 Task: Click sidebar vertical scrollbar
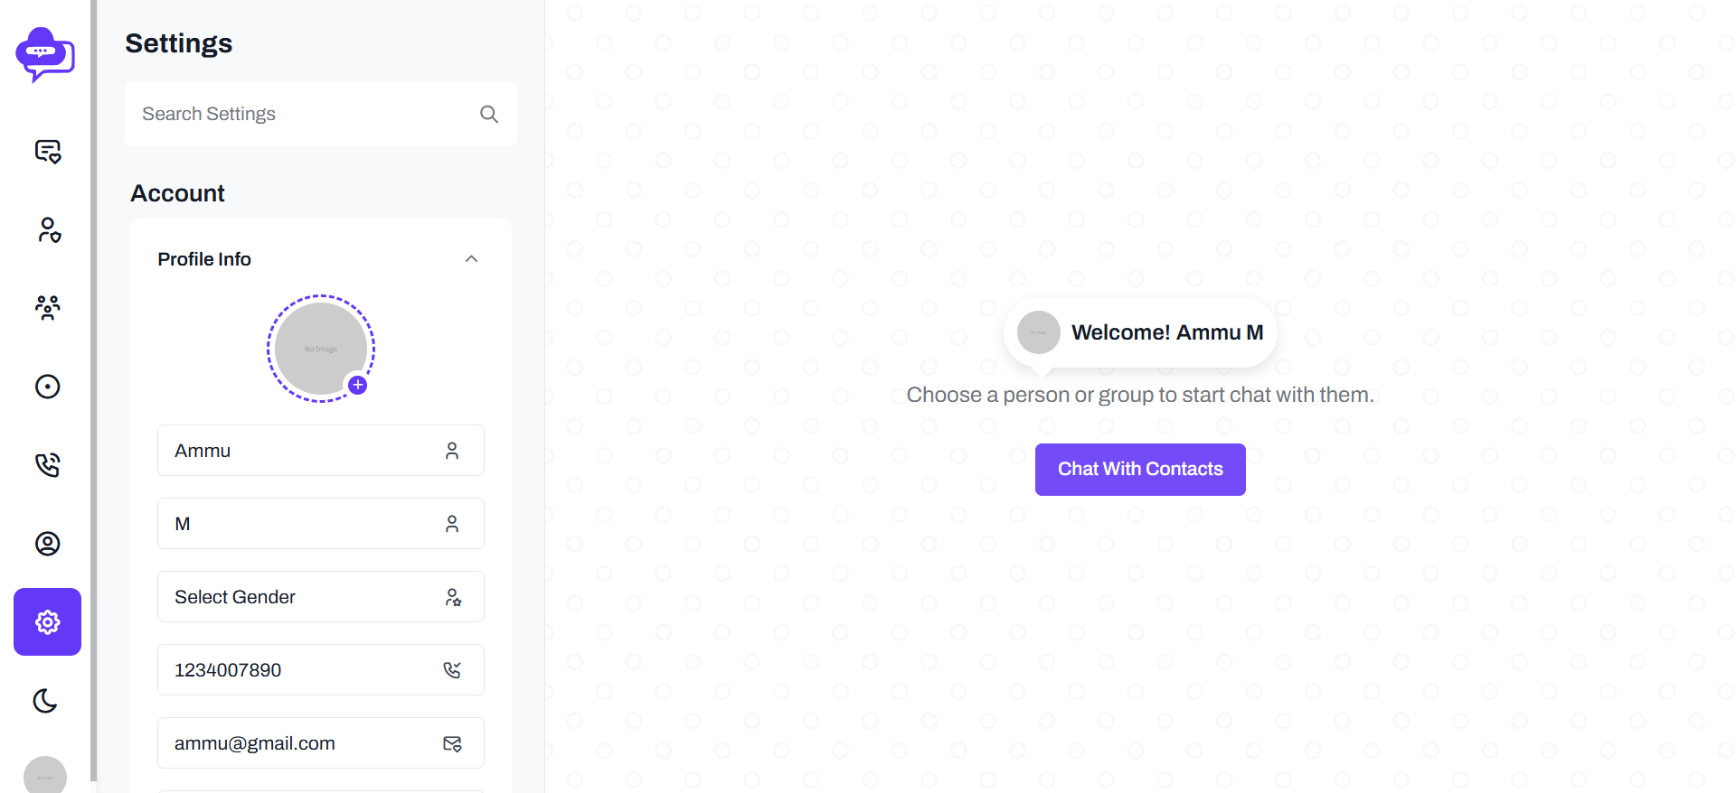93,390
